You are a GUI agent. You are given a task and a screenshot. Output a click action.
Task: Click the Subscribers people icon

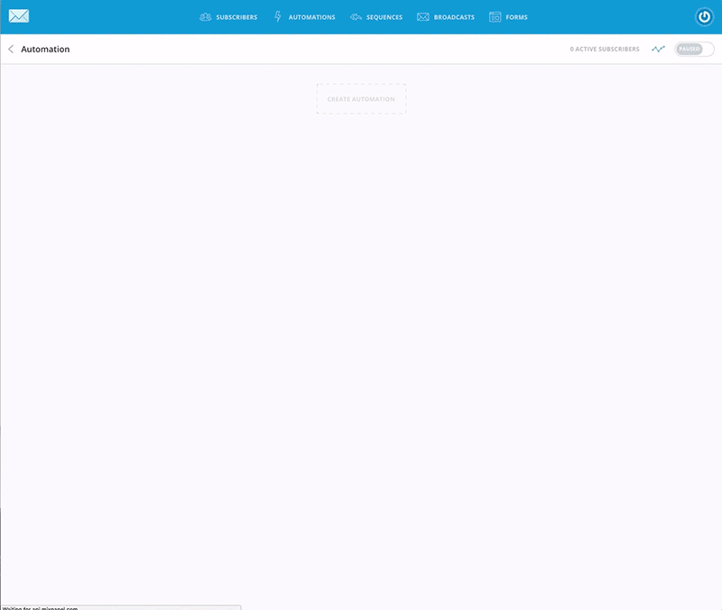click(206, 17)
